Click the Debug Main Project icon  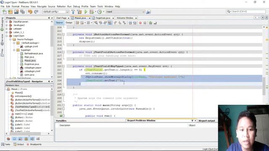click(92, 12)
